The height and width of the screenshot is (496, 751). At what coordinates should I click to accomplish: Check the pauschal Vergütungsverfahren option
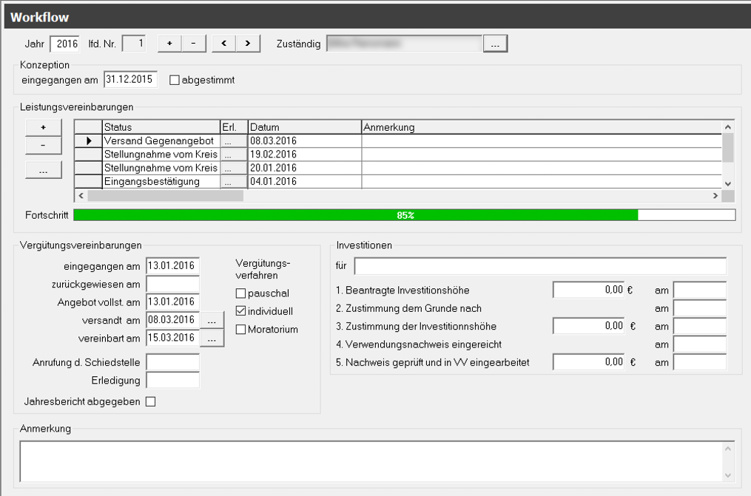240,294
